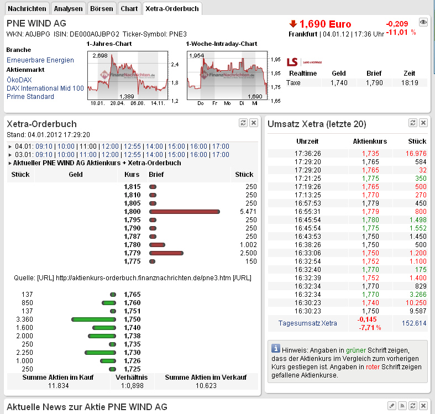Screen dimensions: 435x414
Task: Click the Summe Aktien im Verkauf 10.623
Action: pos(206,386)
